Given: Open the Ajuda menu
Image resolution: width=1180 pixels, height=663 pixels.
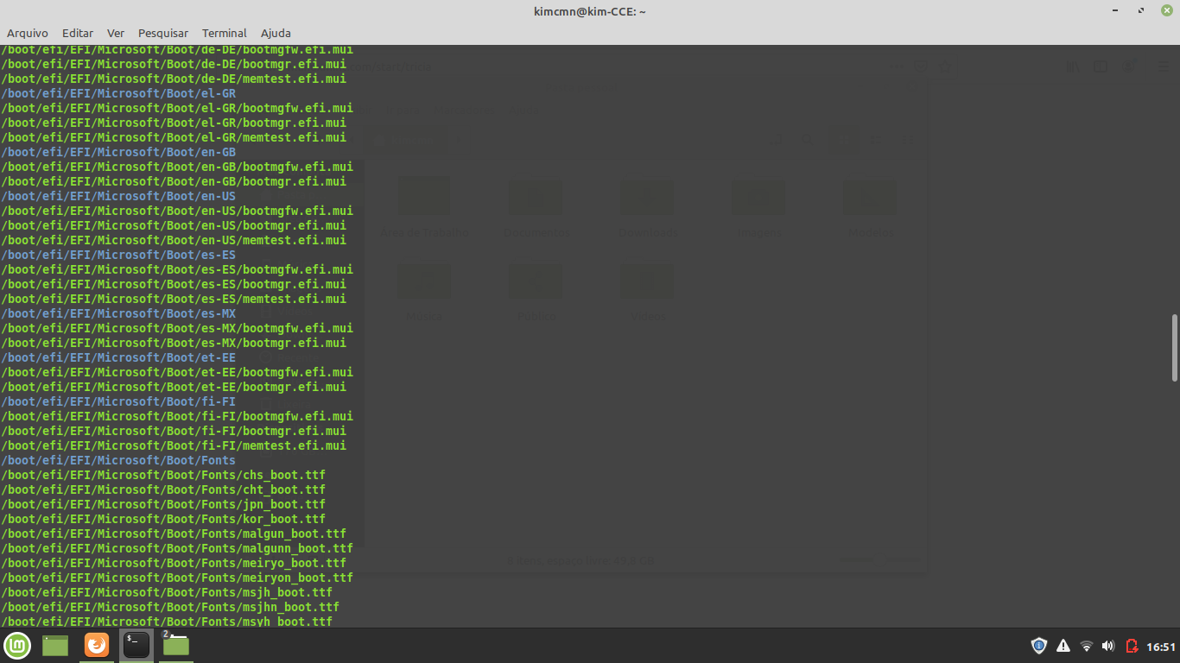Looking at the screenshot, I should 276,33.
